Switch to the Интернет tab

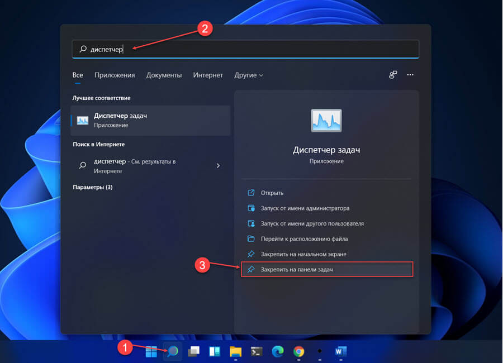(x=208, y=75)
